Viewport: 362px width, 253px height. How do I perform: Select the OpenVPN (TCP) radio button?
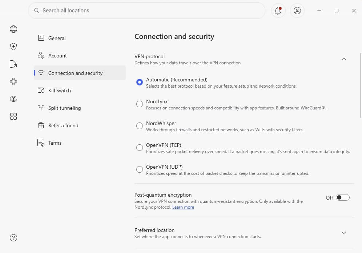pos(140,148)
